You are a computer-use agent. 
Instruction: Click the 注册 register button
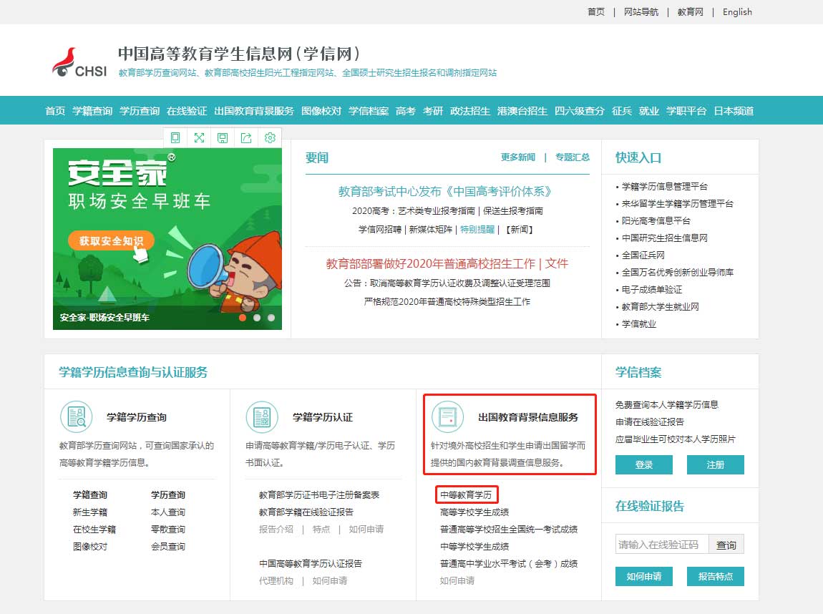pos(715,464)
